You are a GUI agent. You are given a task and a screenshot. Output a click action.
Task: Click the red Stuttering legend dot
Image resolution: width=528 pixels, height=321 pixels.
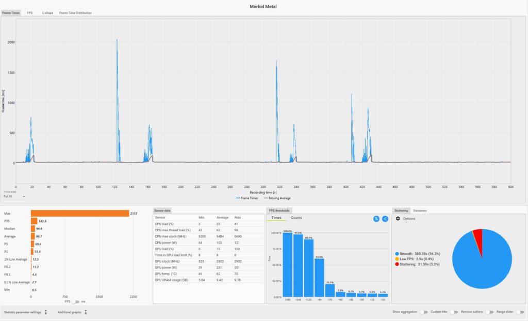pos(397,264)
